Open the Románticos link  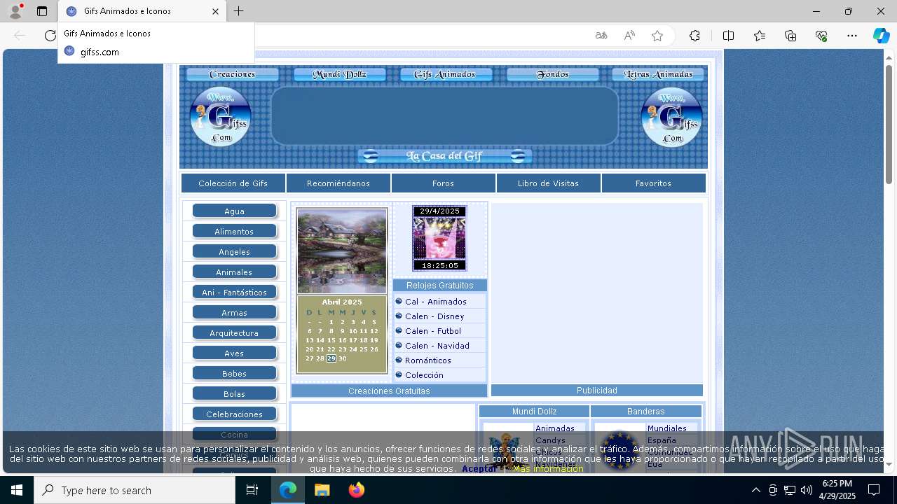[428, 360]
